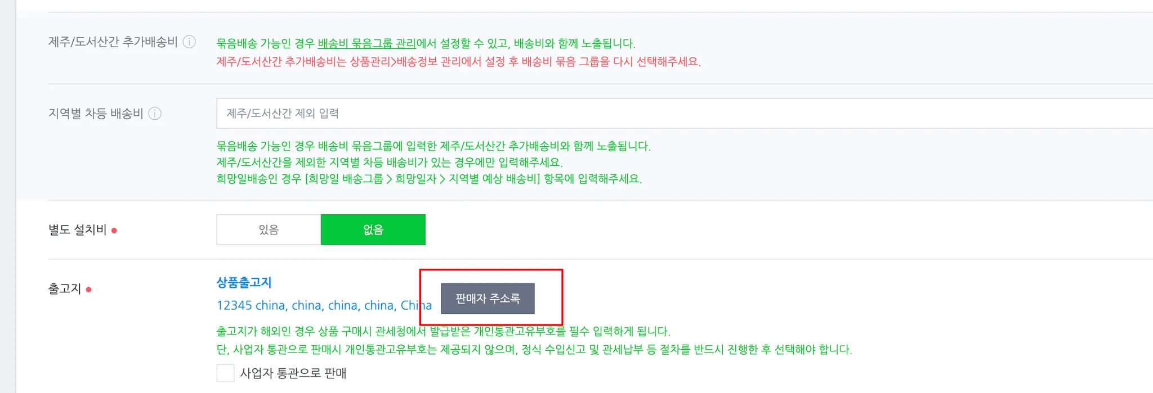Select the green 없음 option
The width and height of the screenshot is (1153, 393).
373,229
